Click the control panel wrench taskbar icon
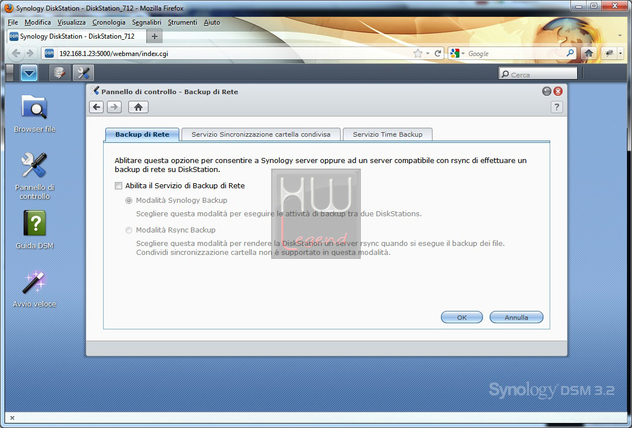632x428 pixels. click(83, 73)
